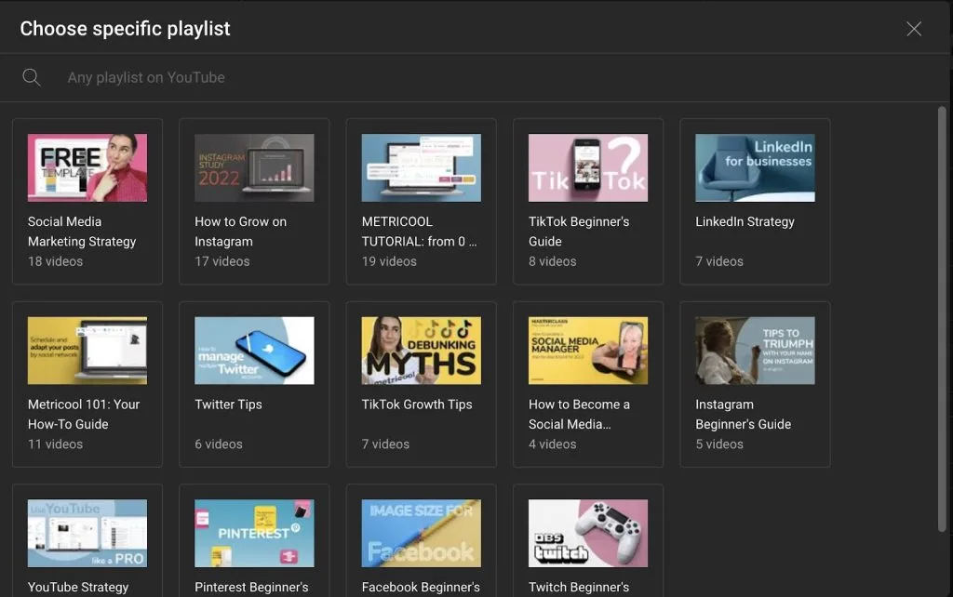Pick the LinkedIn for businesses thumbnail

[x=755, y=167]
